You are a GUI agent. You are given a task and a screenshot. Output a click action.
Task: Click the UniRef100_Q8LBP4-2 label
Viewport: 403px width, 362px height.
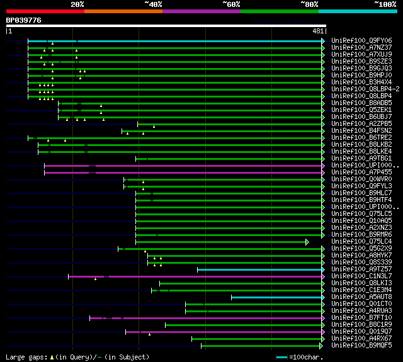coord(365,89)
